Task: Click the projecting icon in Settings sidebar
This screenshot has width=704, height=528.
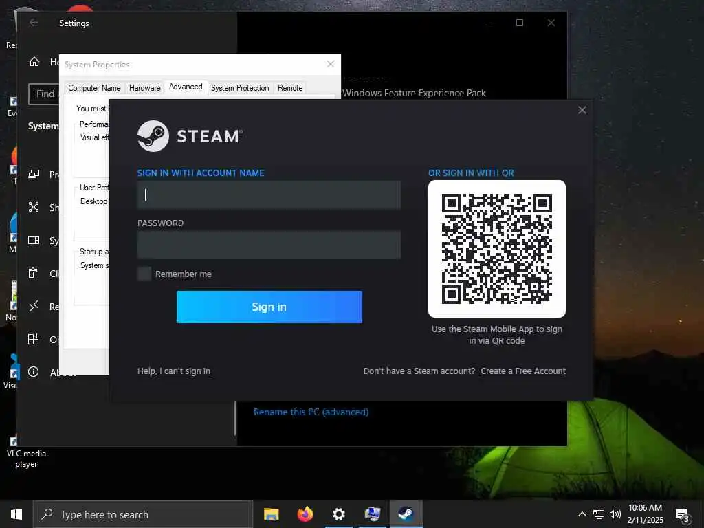Action: tap(34, 174)
